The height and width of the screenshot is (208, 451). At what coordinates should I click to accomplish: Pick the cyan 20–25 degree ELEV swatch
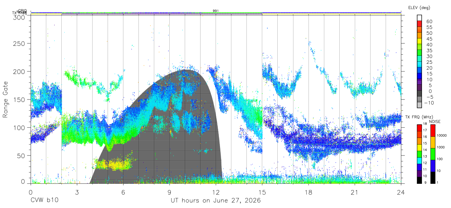pos(420,65)
